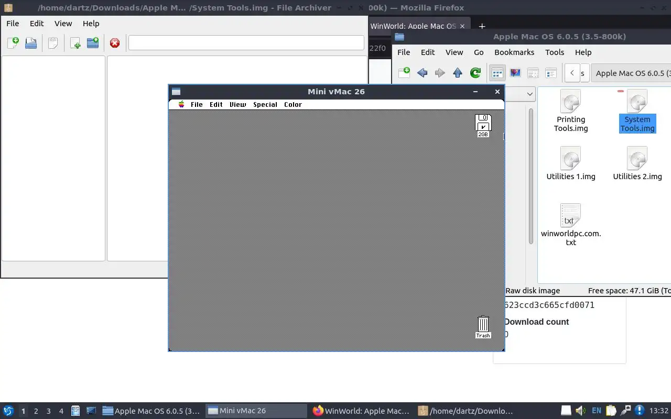The width and height of the screenshot is (671, 419).
Task: Open Help menu in File Archiver
Action: pos(91,24)
